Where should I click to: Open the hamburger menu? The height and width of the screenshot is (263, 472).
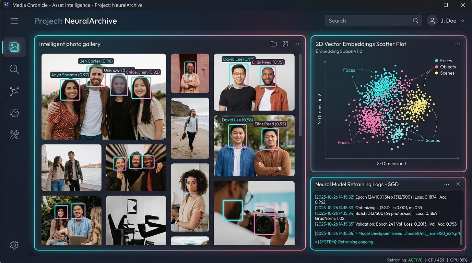[14, 21]
